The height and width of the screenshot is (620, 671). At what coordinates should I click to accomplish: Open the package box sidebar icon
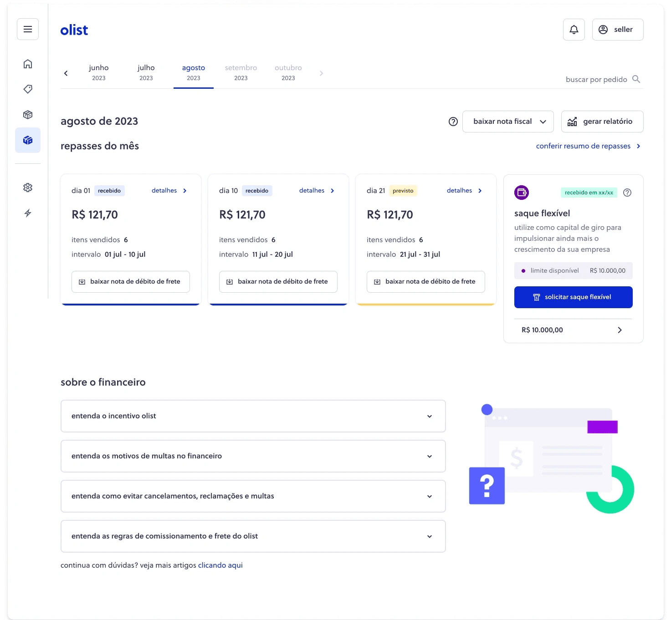click(28, 115)
